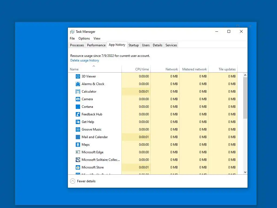The image size is (277, 208).
Task: Select Microsoft Solitaire Collec... row name
Action: pos(101,160)
